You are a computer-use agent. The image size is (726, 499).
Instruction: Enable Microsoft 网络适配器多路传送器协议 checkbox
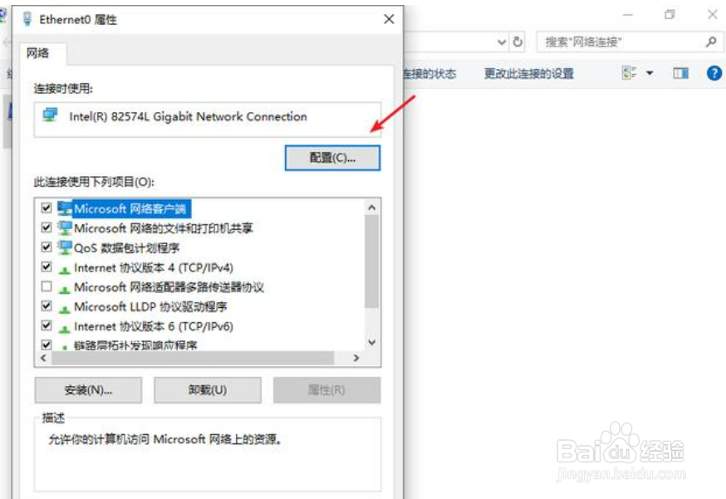[x=47, y=286]
